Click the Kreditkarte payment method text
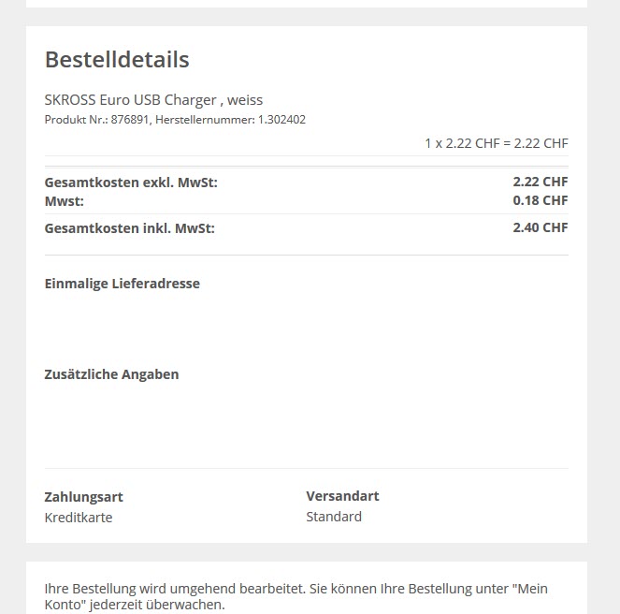The height and width of the screenshot is (614, 620). [x=79, y=518]
